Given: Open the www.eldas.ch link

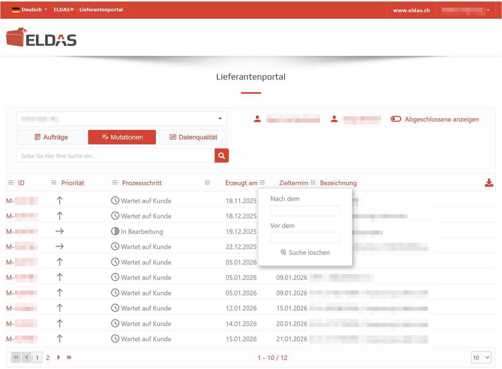Looking at the screenshot, I should pos(411,10).
